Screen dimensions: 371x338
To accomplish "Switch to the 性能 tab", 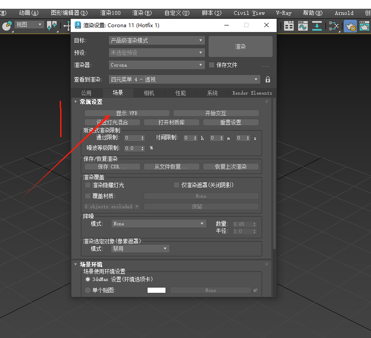I will coord(180,93).
